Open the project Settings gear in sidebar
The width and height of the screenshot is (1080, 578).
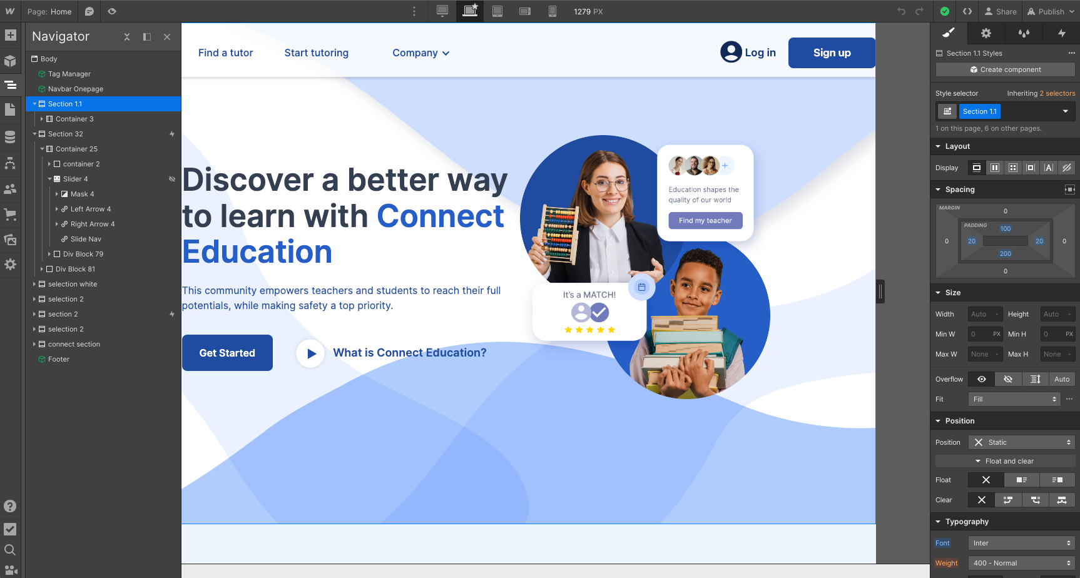pyautogui.click(x=10, y=265)
